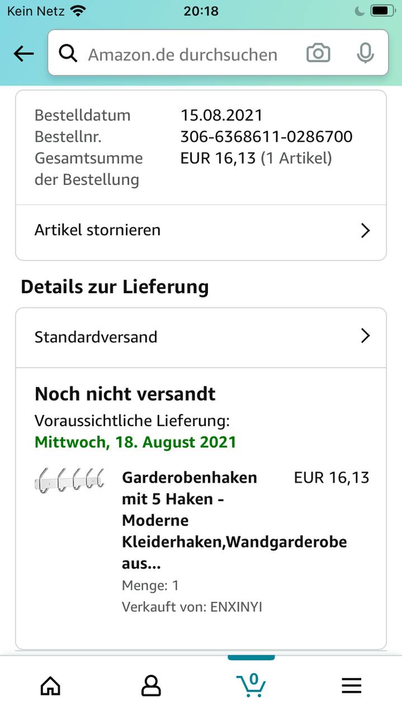Activate the microphone voice search icon
The height and width of the screenshot is (715, 402).
tap(365, 53)
